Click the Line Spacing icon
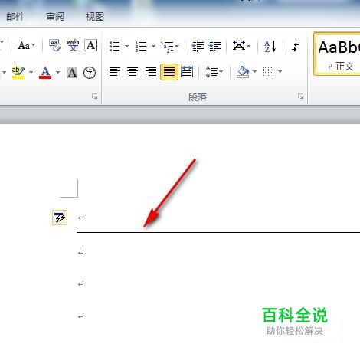 pyautogui.click(x=211, y=72)
